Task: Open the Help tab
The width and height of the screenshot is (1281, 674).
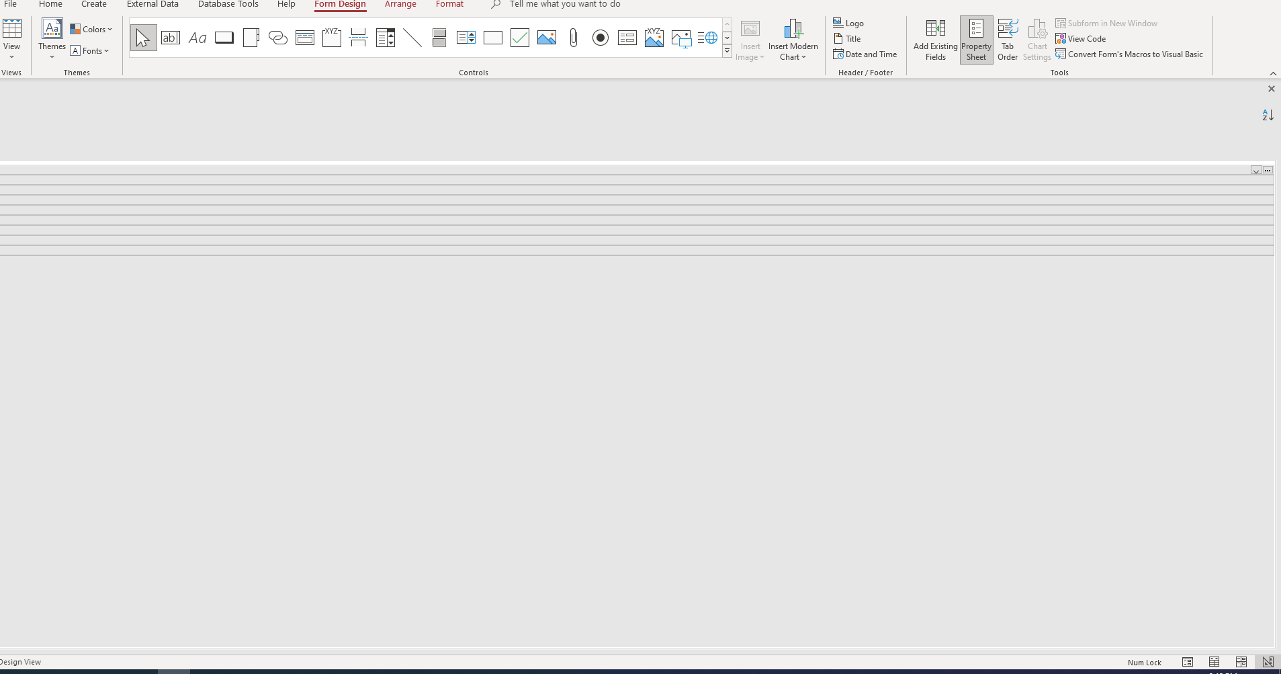Action: click(x=286, y=4)
